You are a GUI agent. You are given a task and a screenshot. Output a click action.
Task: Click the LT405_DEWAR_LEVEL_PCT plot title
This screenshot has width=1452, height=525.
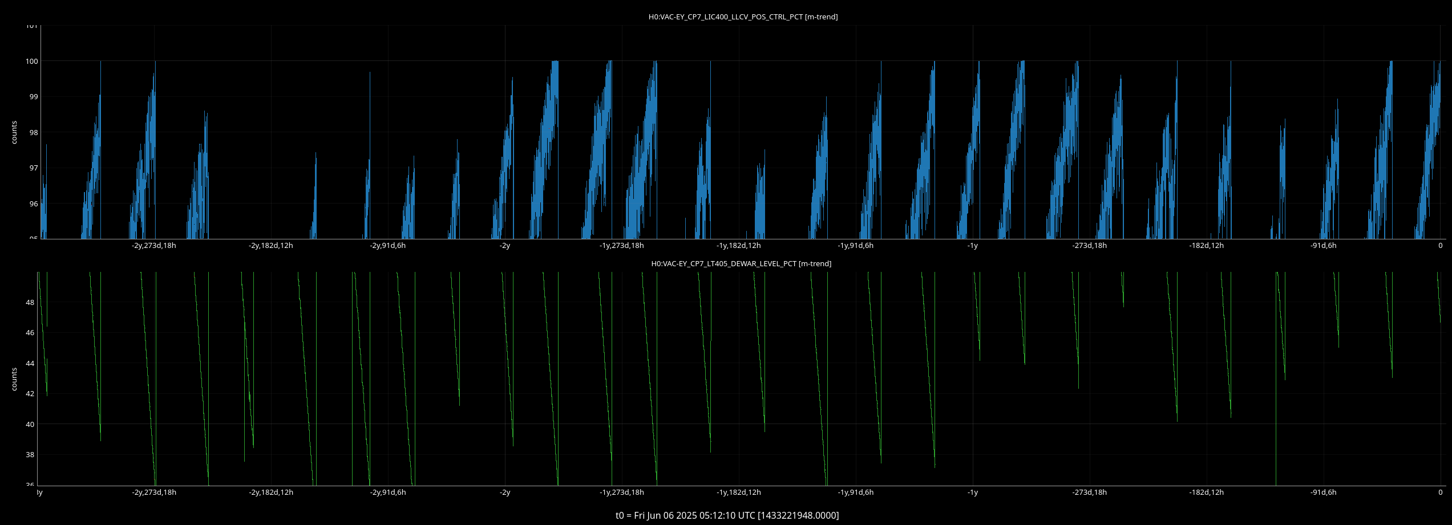pyautogui.click(x=741, y=264)
